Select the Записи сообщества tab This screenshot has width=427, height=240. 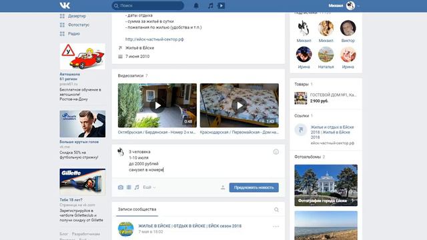137,209
